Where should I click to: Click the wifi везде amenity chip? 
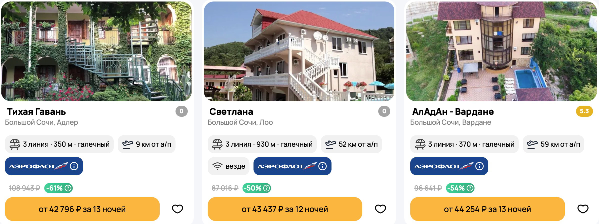coord(228,166)
